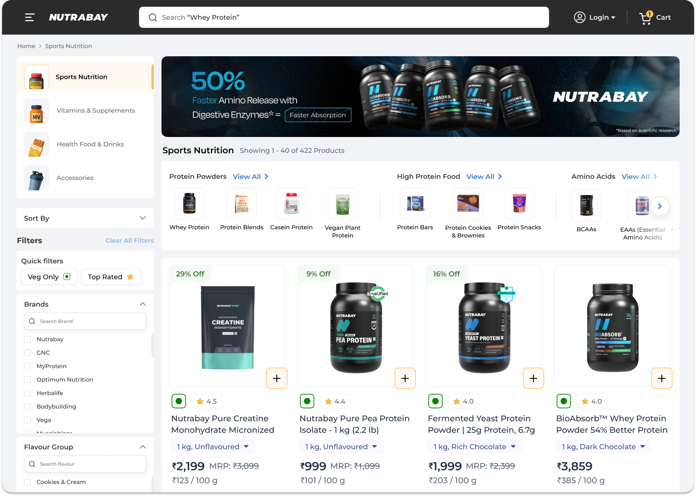Viewport: 696px width, 496px height.
Task: Choose the Vegan Plant Protein icon
Action: tap(343, 203)
